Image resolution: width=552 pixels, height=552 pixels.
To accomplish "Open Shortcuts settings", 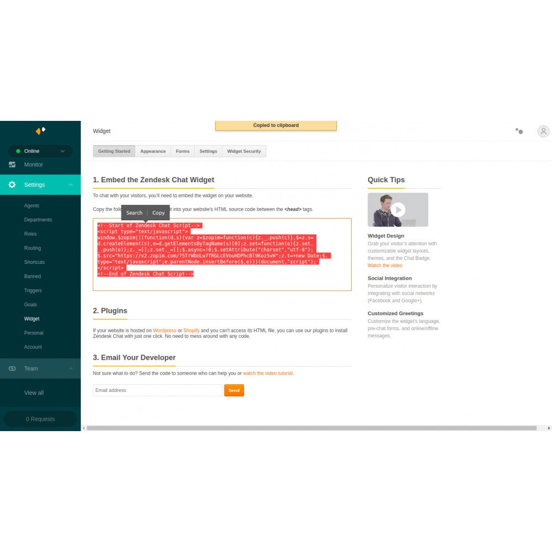I will [x=34, y=262].
